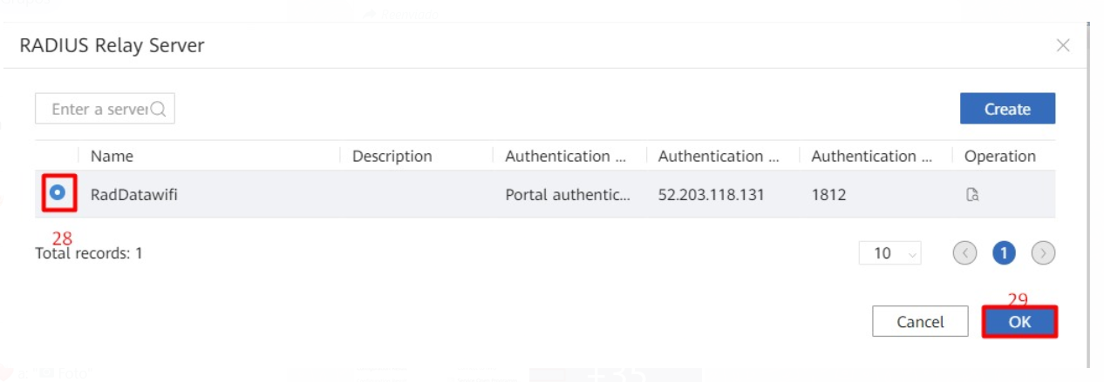Click the search magnifier icon
The width and height of the screenshot is (1104, 382).
pyautogui.click(x=159, y=110)
